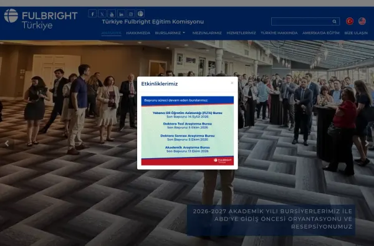Viewport: 374px width, 246px height.
Task: Open the LinkedIn social icon
Action: pyautogui.click(x=121, y=14)
